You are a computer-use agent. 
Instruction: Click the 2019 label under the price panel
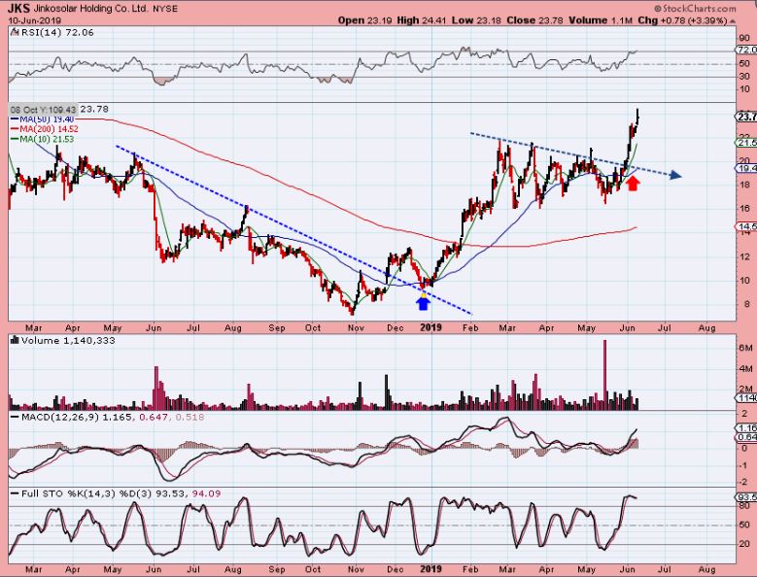[x=430, y=327]
